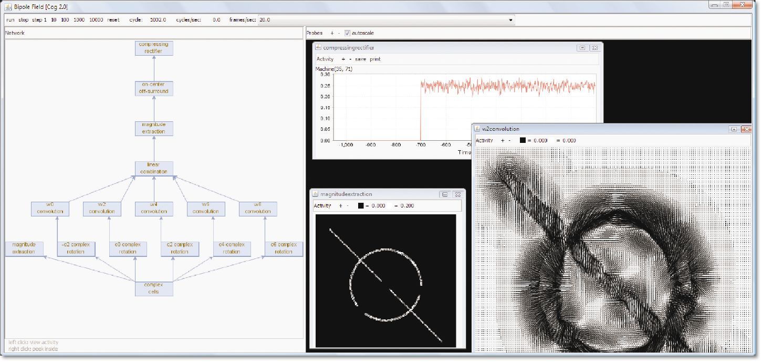
Task: Iconify the magnitudeextraction probe window
Action: click(x=445, y=194)
